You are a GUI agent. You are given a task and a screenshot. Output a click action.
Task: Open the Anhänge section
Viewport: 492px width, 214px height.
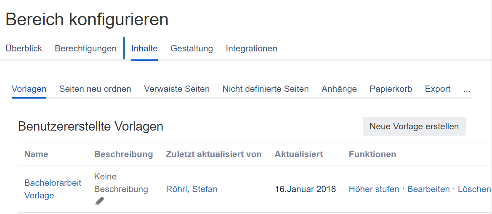(339, 89)
